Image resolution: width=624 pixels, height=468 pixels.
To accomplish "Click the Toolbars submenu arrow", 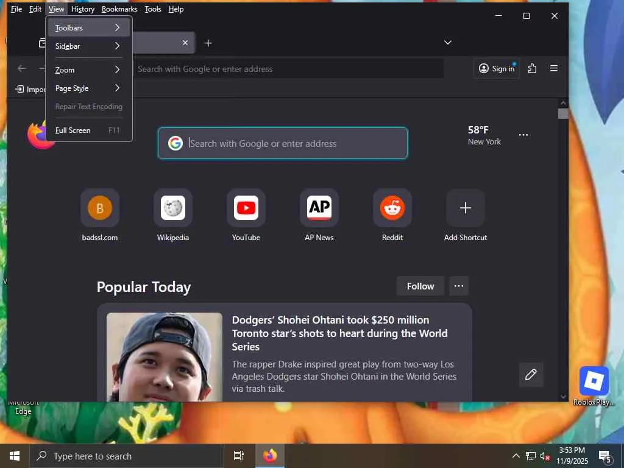I will (x=117, y=27).
